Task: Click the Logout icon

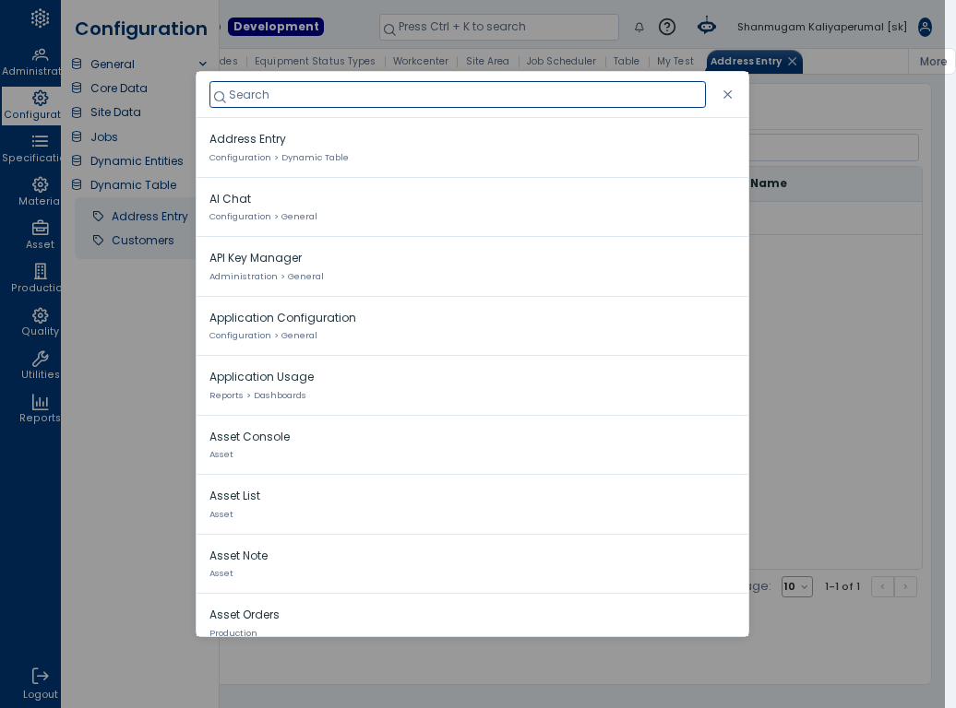Action: pyautogui.click(x=41, y=676)
